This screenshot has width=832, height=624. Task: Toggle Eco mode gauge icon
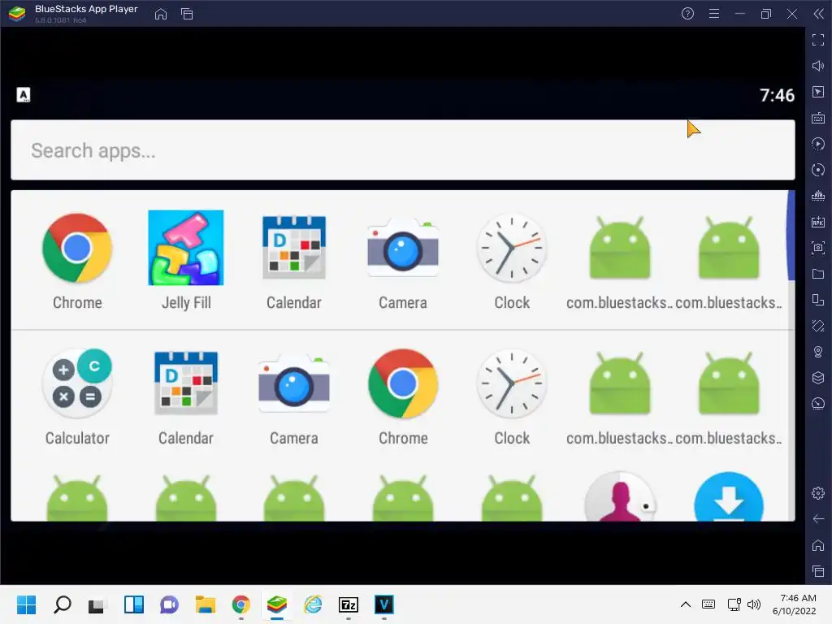tap(818, 404)
